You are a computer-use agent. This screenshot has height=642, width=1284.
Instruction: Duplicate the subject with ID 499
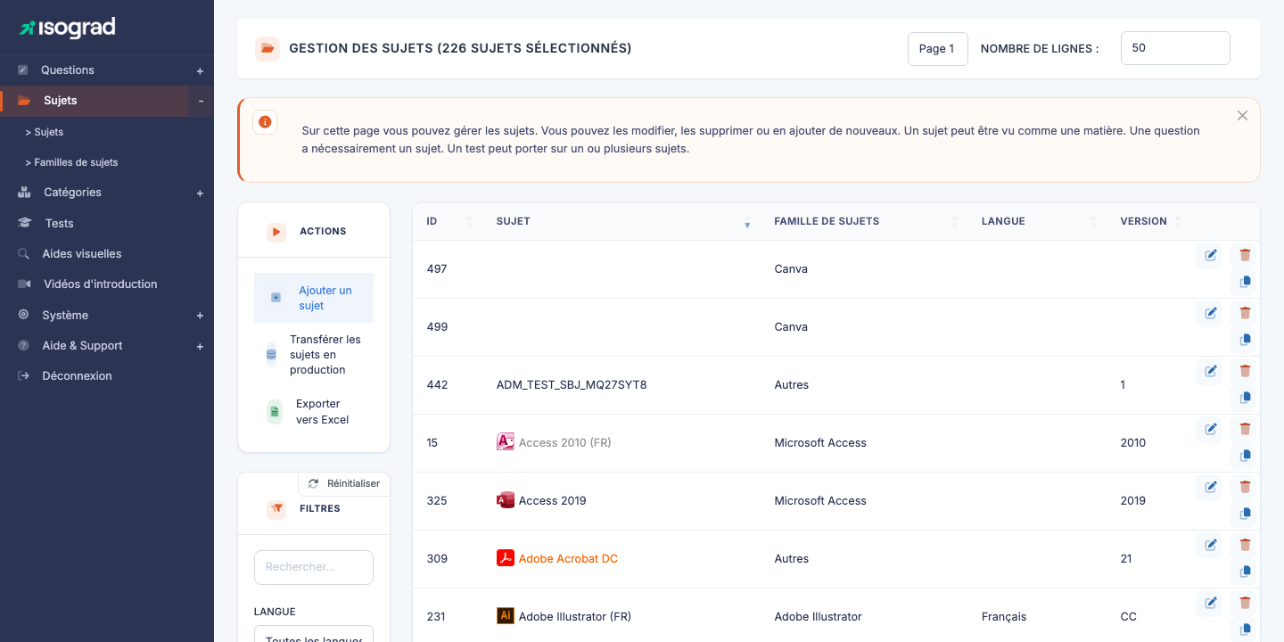pyautogui.click(x=1245, y=340)
